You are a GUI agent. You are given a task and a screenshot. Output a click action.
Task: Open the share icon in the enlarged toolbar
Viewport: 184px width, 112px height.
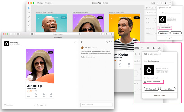[159, 48]
